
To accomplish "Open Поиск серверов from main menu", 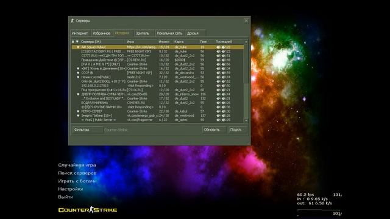I will 77,173.
